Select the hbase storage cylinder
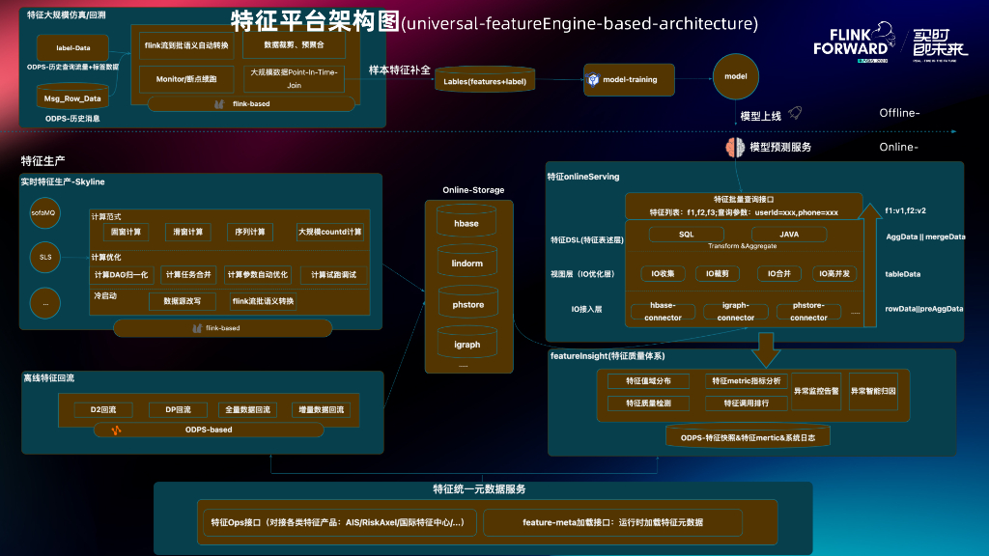The width and height of the screenshot is (989, 556). coord(466,221)
